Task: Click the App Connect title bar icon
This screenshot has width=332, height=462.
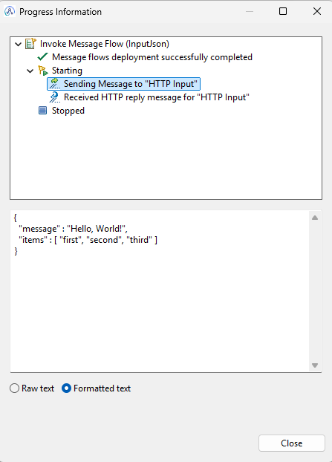Action: 10,11
